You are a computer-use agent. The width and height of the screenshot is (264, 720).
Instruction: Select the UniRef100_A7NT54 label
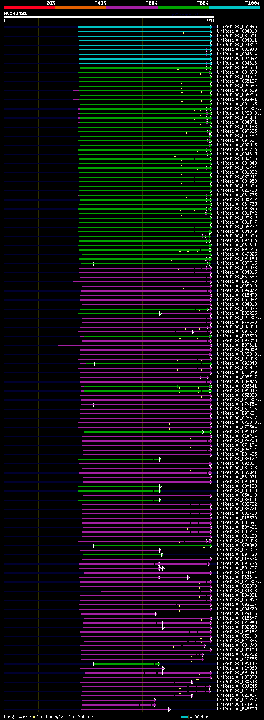click(x=237, y=404)
